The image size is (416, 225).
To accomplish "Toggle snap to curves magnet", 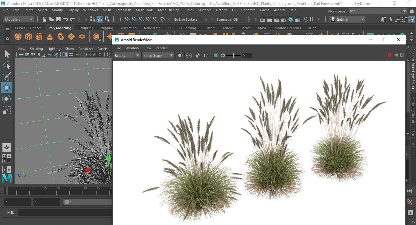I will [x=135, y=19].
